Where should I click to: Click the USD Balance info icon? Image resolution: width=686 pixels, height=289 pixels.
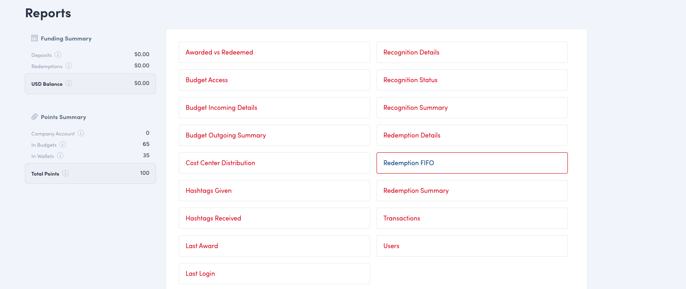pos(69,83)
